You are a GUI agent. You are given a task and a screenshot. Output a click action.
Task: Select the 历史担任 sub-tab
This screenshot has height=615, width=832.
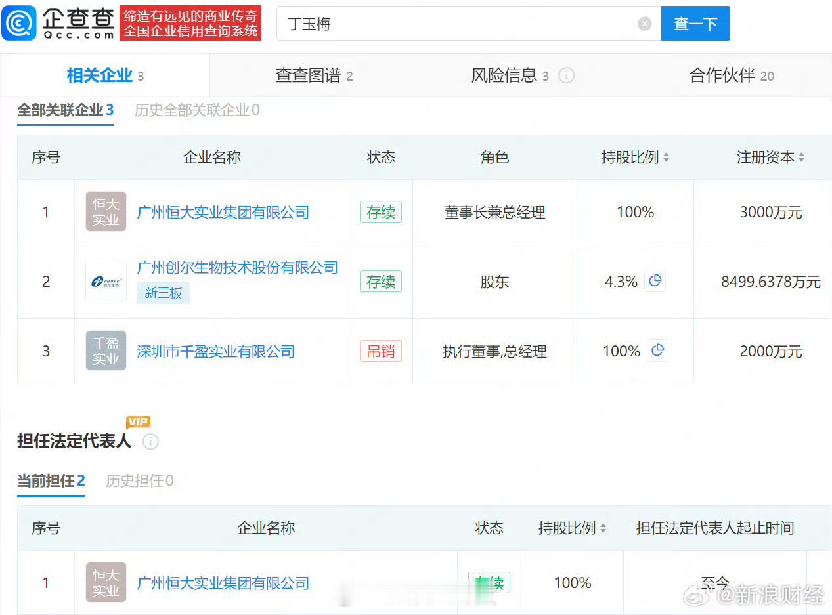[140, 481]
